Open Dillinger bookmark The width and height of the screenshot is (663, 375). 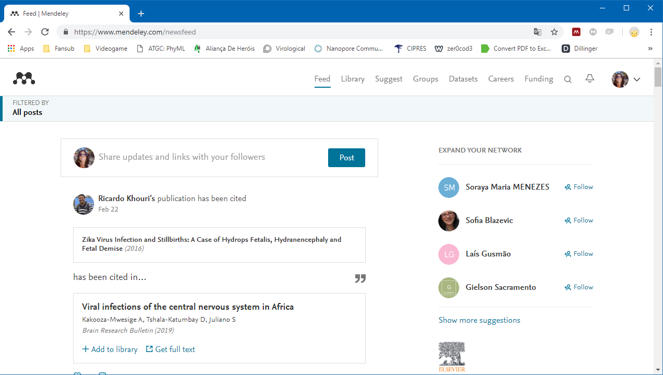pos(579,49)
